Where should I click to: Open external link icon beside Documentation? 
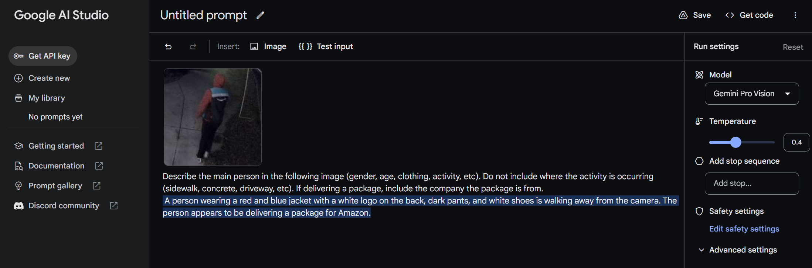point(99,166)
